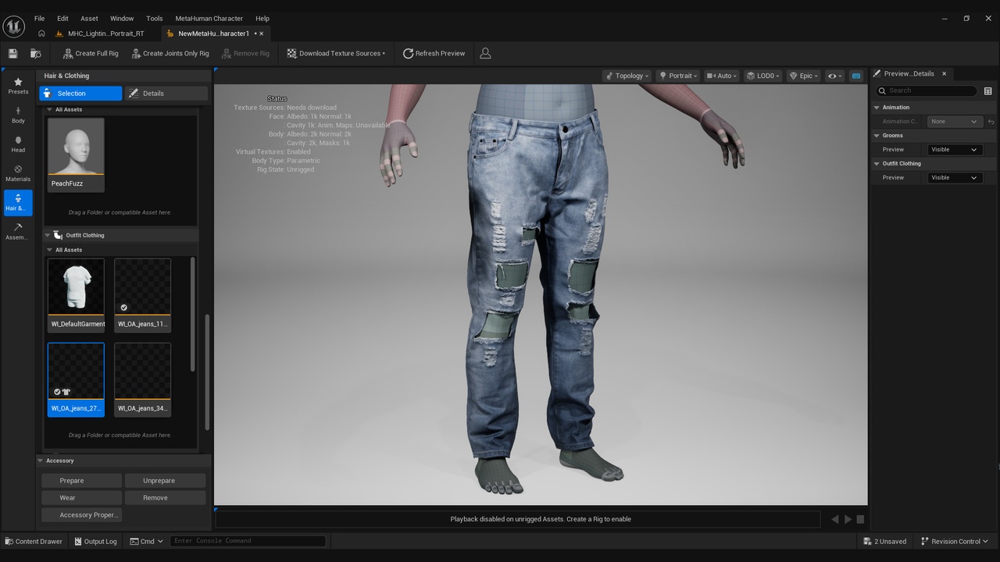Open the Output Log
The width and height of the screenshot is (1000, 562).
click(95, 541)
